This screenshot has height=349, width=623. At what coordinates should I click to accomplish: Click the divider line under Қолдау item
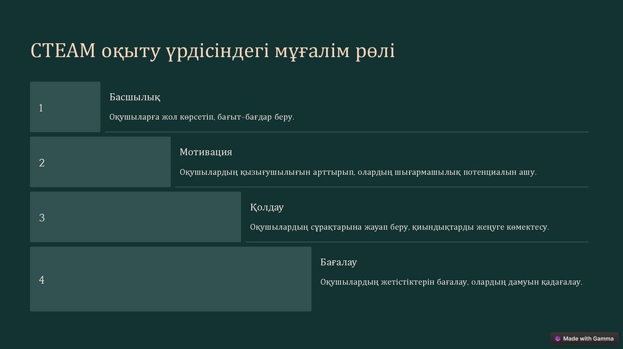coord(417,242)
